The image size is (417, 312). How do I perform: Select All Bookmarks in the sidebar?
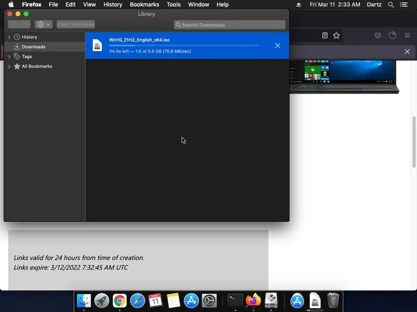[x=37, y=66]
